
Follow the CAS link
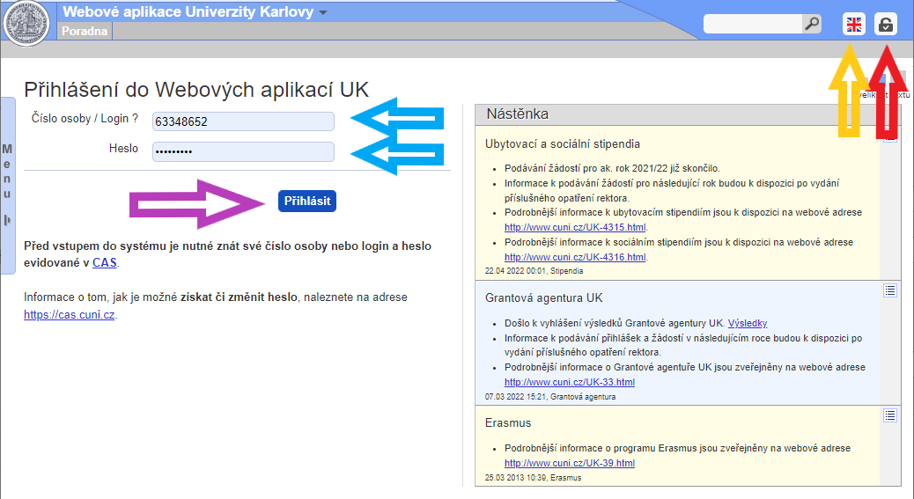click(x=104, y=262)
